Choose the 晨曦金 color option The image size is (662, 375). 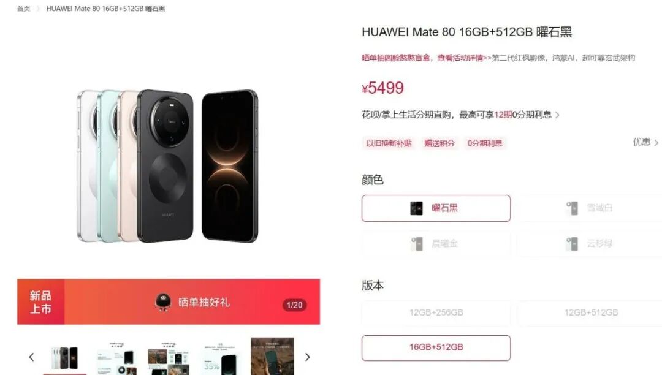[x=436, y=243]
